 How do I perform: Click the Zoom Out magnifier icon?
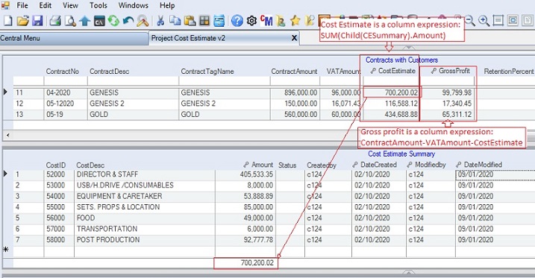point(471,21)
